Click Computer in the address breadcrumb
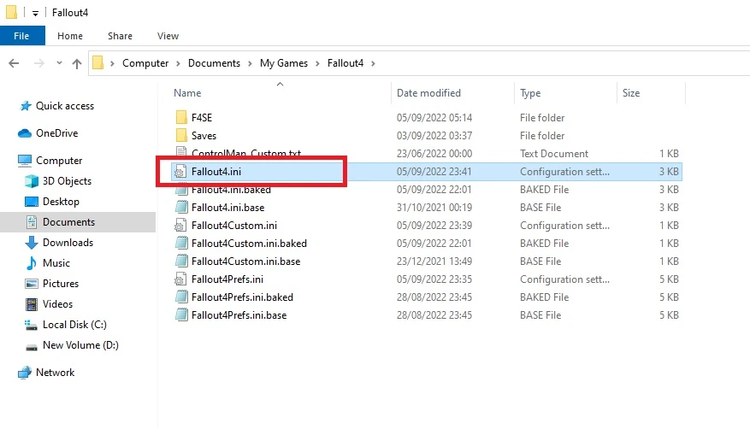 [145, 63]
